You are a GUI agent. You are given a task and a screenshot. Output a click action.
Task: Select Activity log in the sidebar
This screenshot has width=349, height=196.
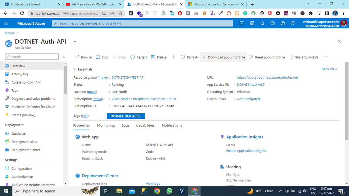click(19, 74)
